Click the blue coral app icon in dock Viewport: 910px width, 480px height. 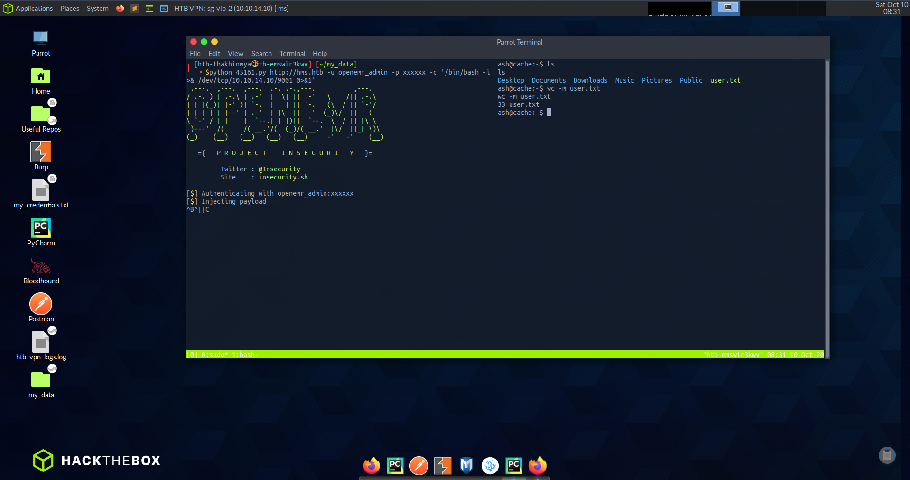point(490,466)
